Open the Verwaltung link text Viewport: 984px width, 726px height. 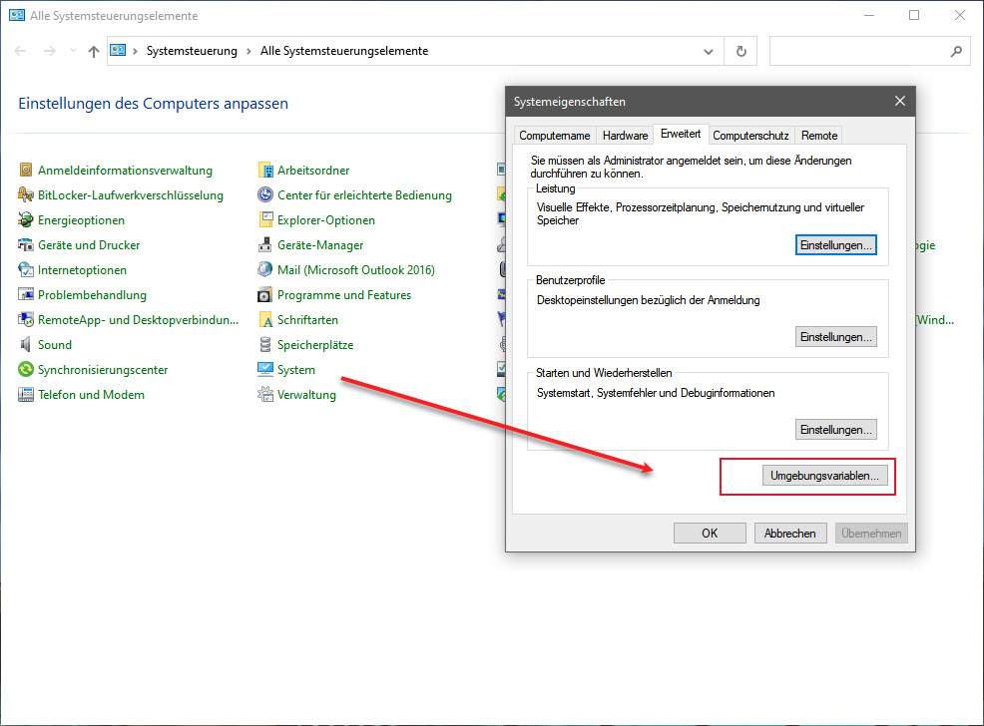pos(306,395)
